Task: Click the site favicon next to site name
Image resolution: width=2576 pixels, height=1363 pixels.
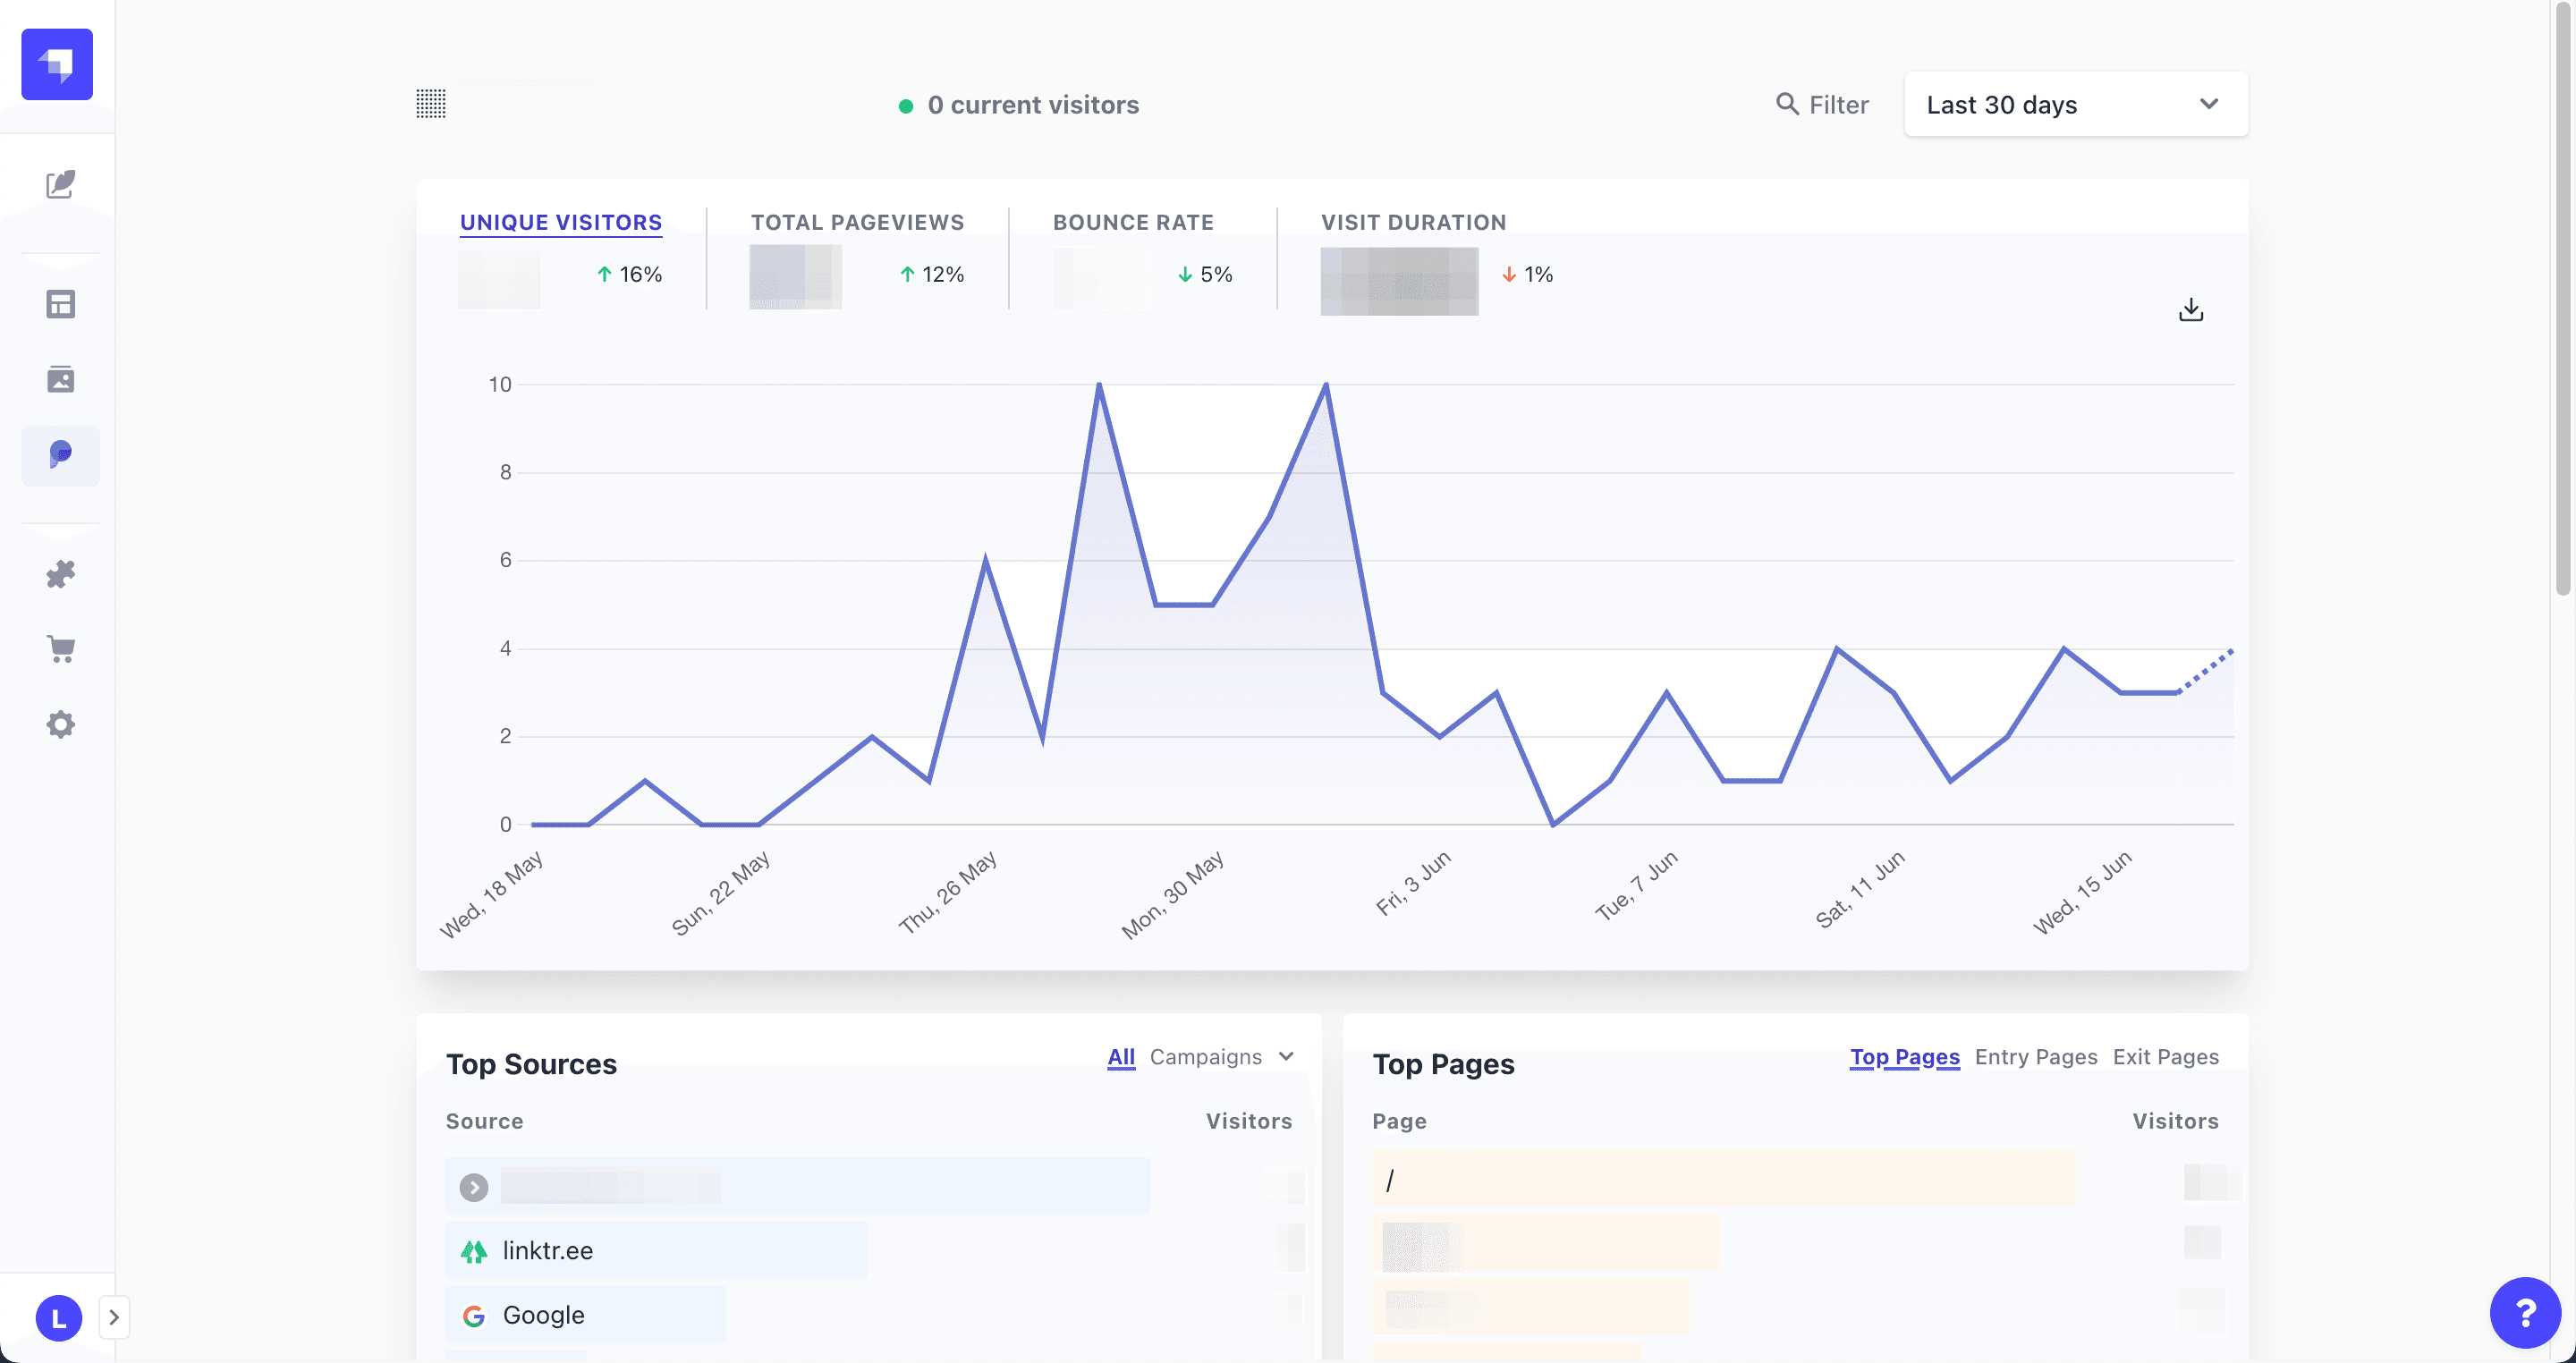Action: 431,103
